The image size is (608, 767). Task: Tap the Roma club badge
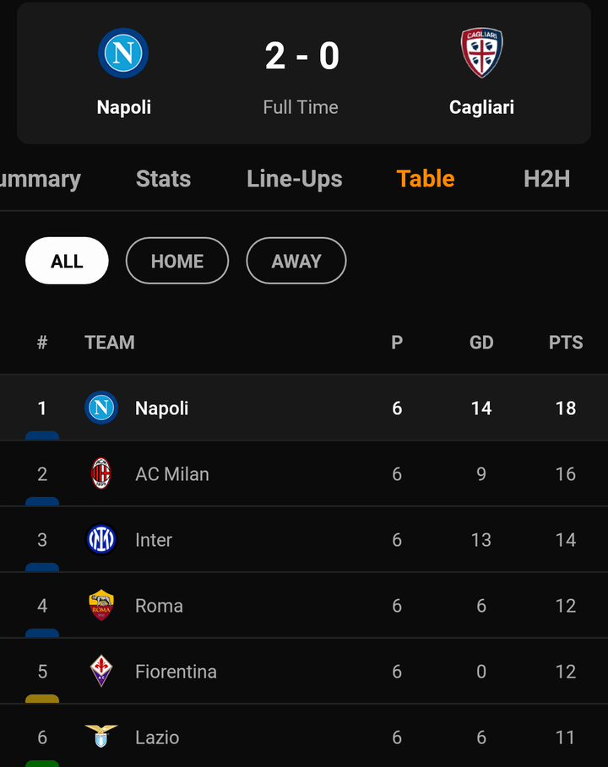point(101,605)
